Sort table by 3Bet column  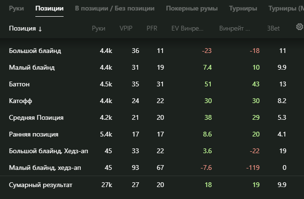273,29
